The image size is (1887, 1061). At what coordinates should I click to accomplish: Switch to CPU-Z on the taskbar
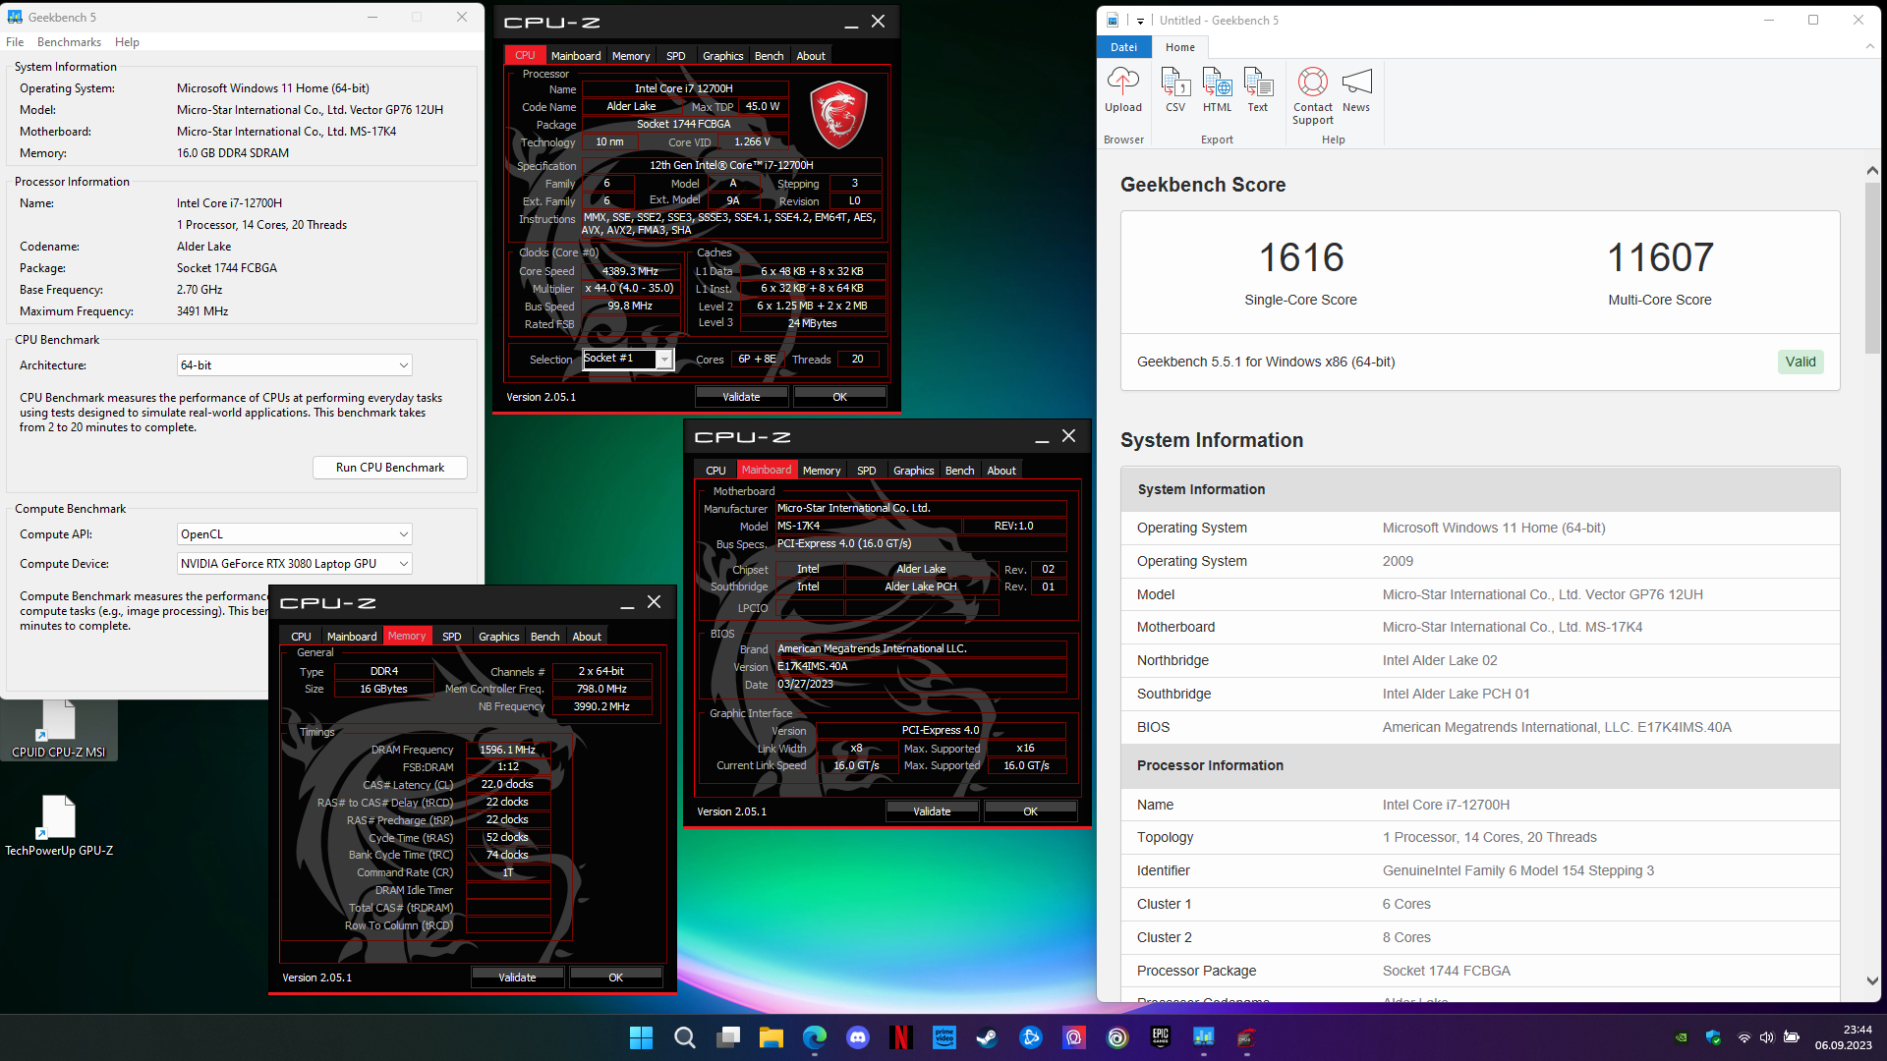(x=1247, y=1037)
